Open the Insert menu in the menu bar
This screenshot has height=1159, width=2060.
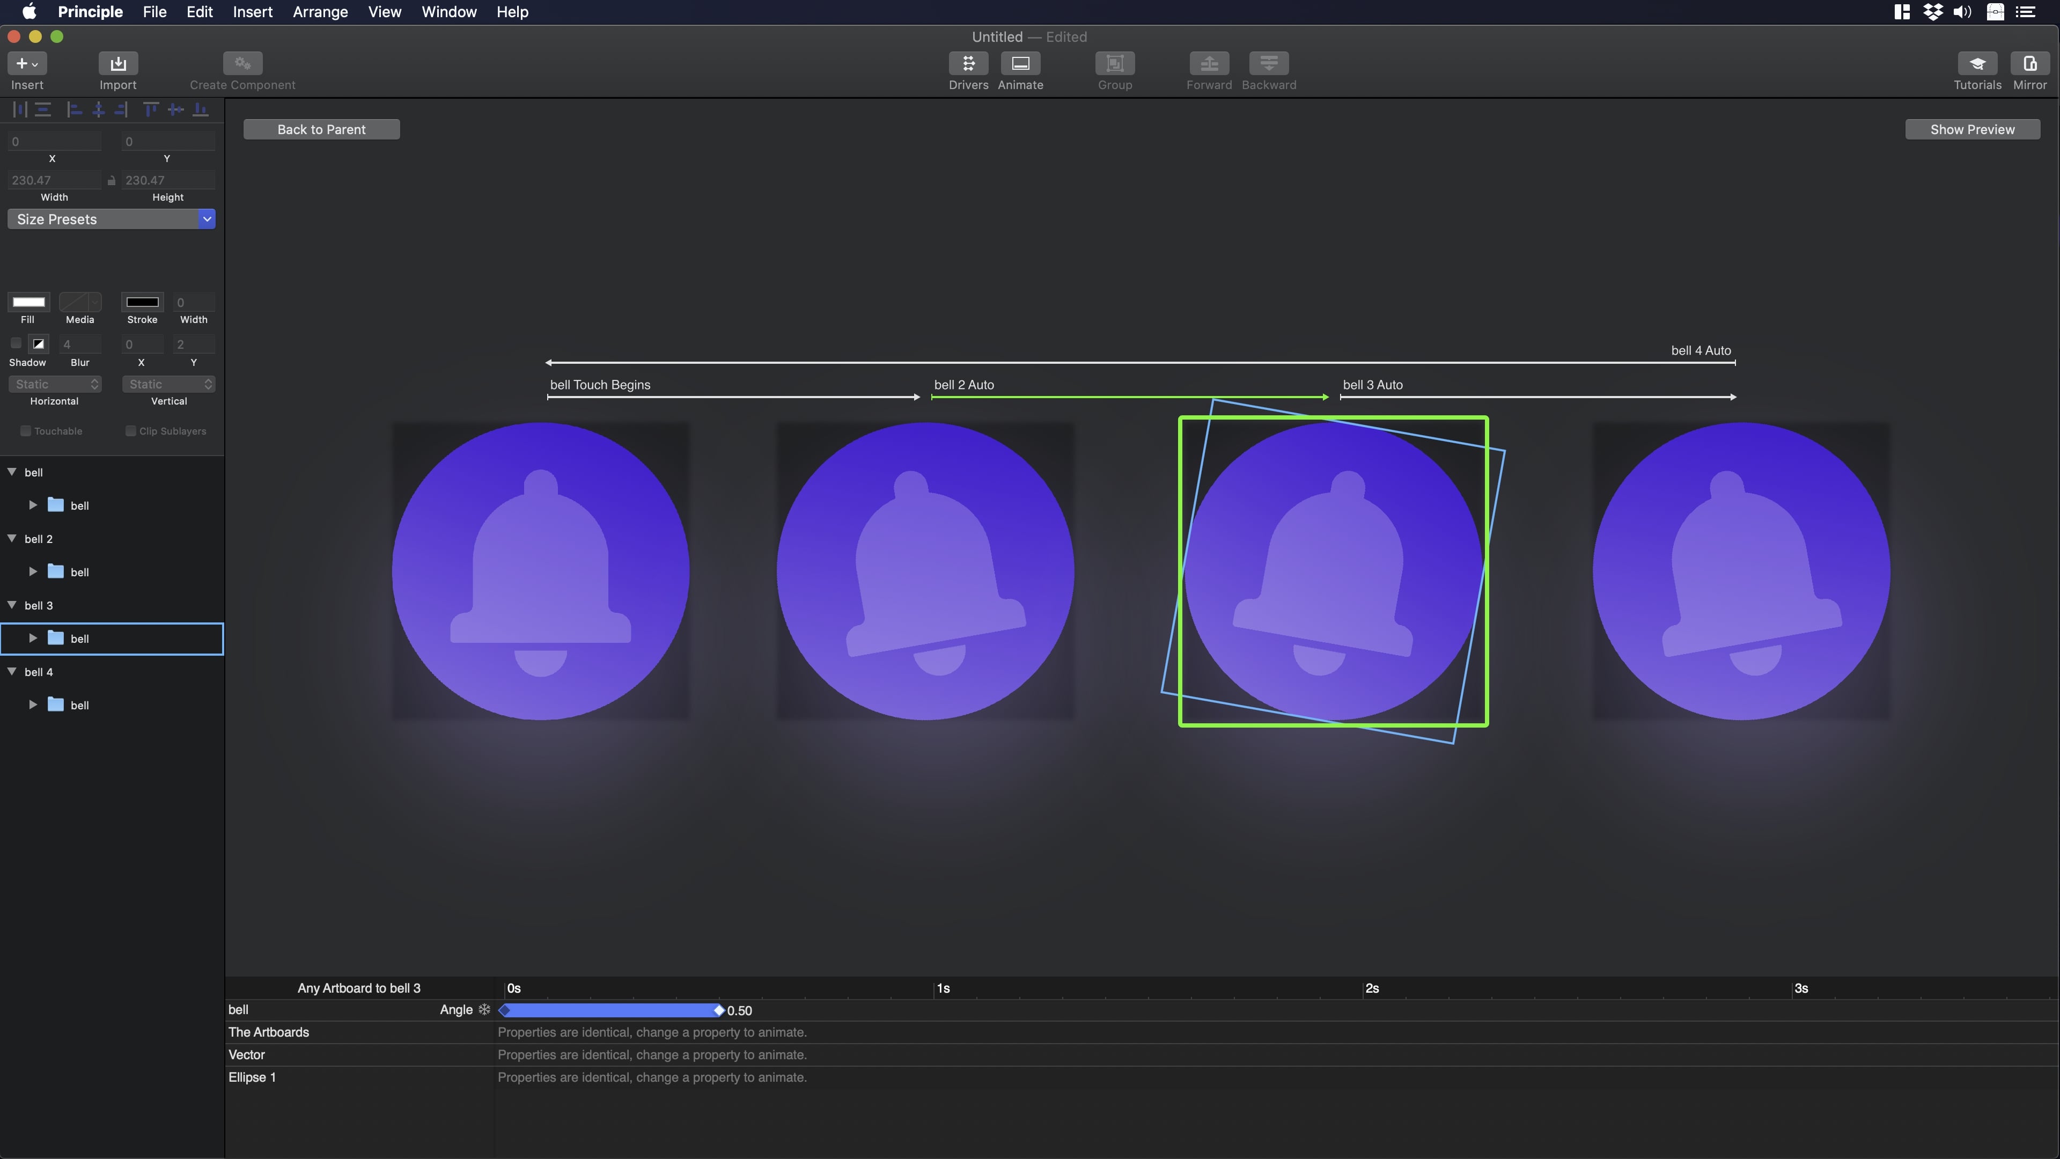[252, 12]
